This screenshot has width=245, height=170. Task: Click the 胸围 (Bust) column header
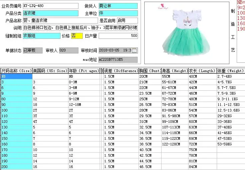click(x=150, y=71)
